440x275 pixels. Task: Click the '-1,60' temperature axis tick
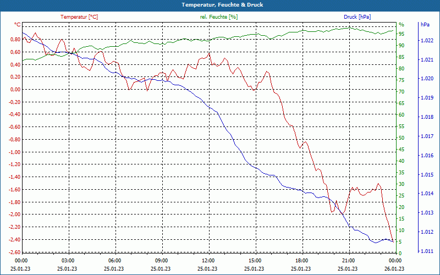click(15, 190)
